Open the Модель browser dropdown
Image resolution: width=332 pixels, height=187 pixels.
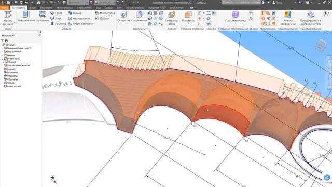tap(8, 36)
